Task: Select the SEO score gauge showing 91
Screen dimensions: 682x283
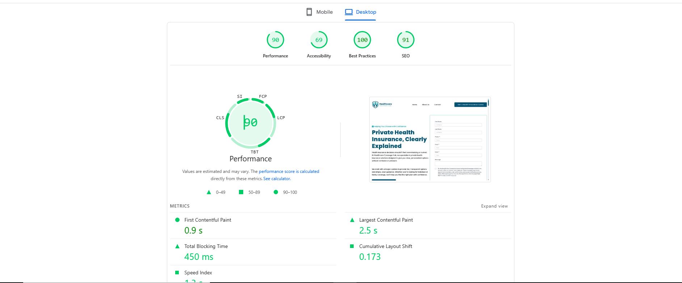Action: click(406, 40)
